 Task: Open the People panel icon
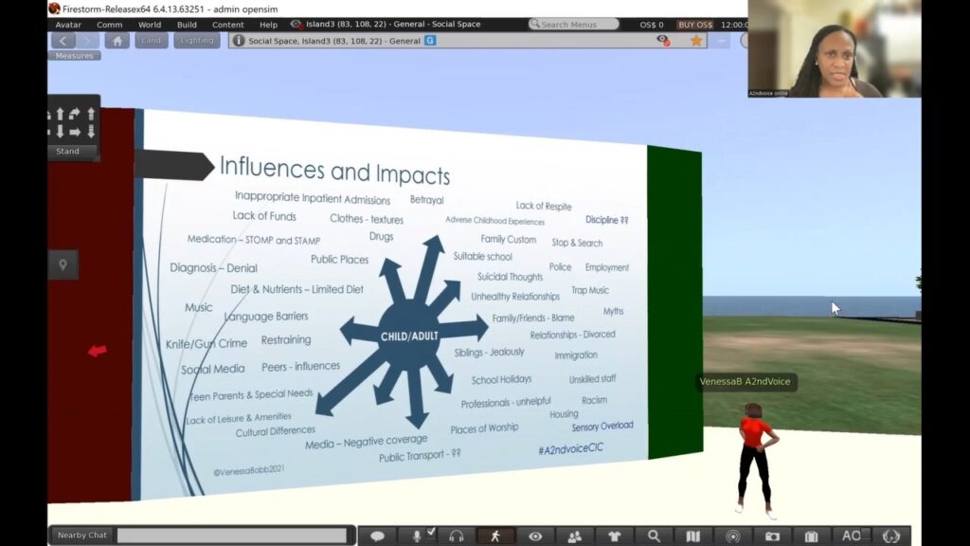575,537
